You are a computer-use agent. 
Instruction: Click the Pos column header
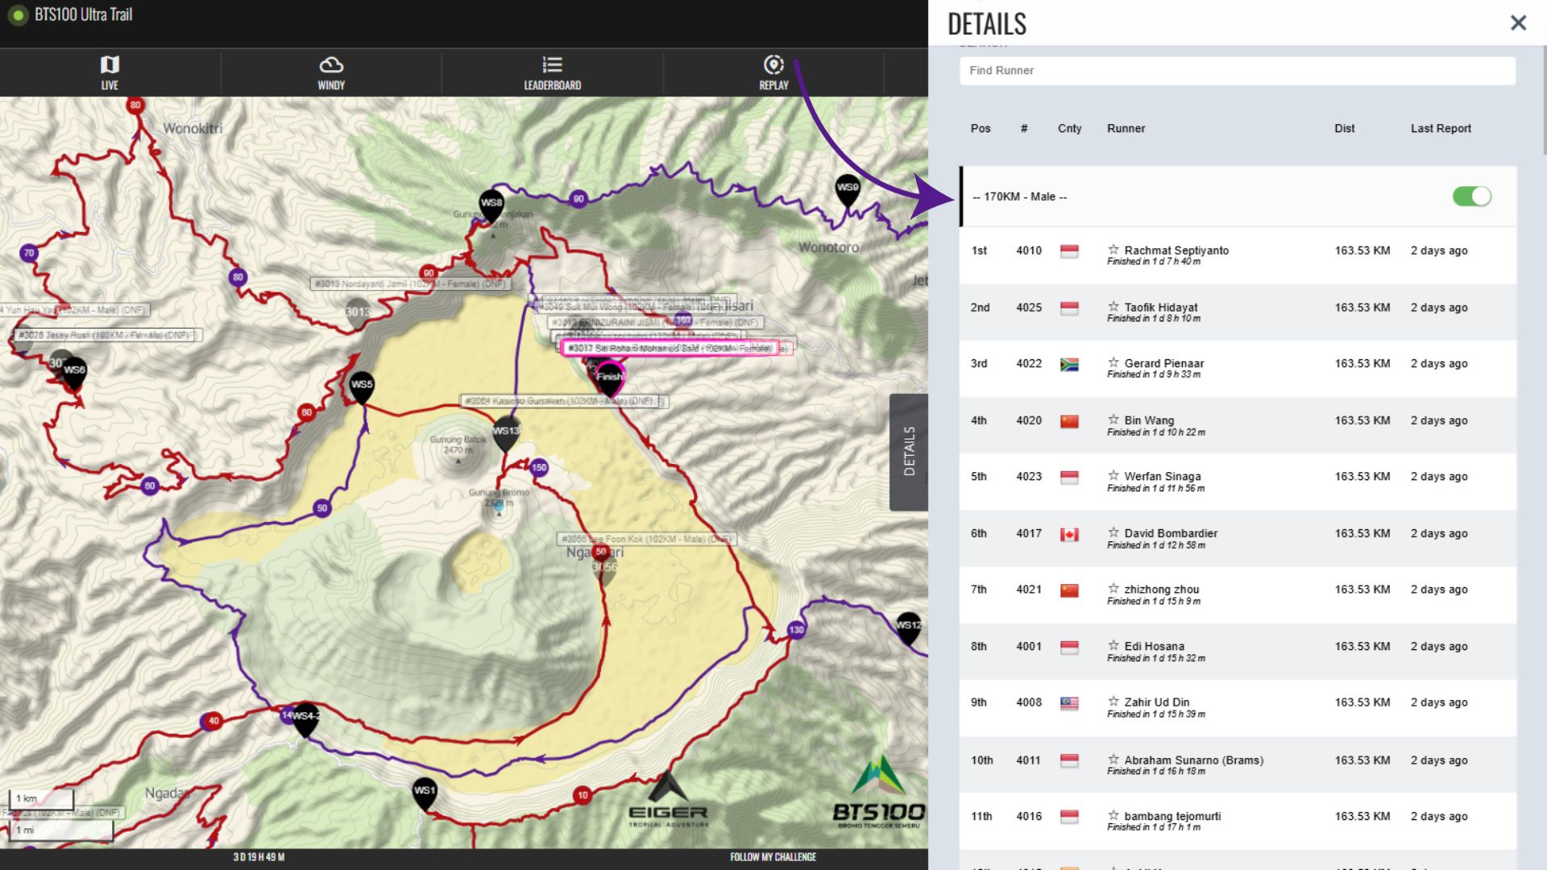click(x=981, y=128)
